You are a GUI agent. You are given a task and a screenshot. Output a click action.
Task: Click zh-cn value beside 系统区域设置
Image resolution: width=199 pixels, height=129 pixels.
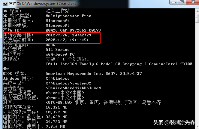tap(65, 93)
